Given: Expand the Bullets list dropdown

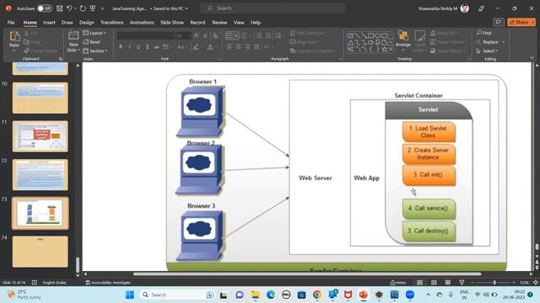Looking at the screenshot, I should coord(236,35).
